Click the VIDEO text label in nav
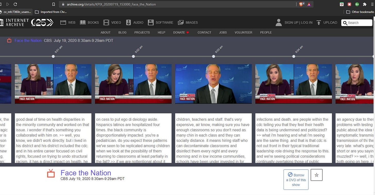Screen dimensions: 375x195 (116, 22)
